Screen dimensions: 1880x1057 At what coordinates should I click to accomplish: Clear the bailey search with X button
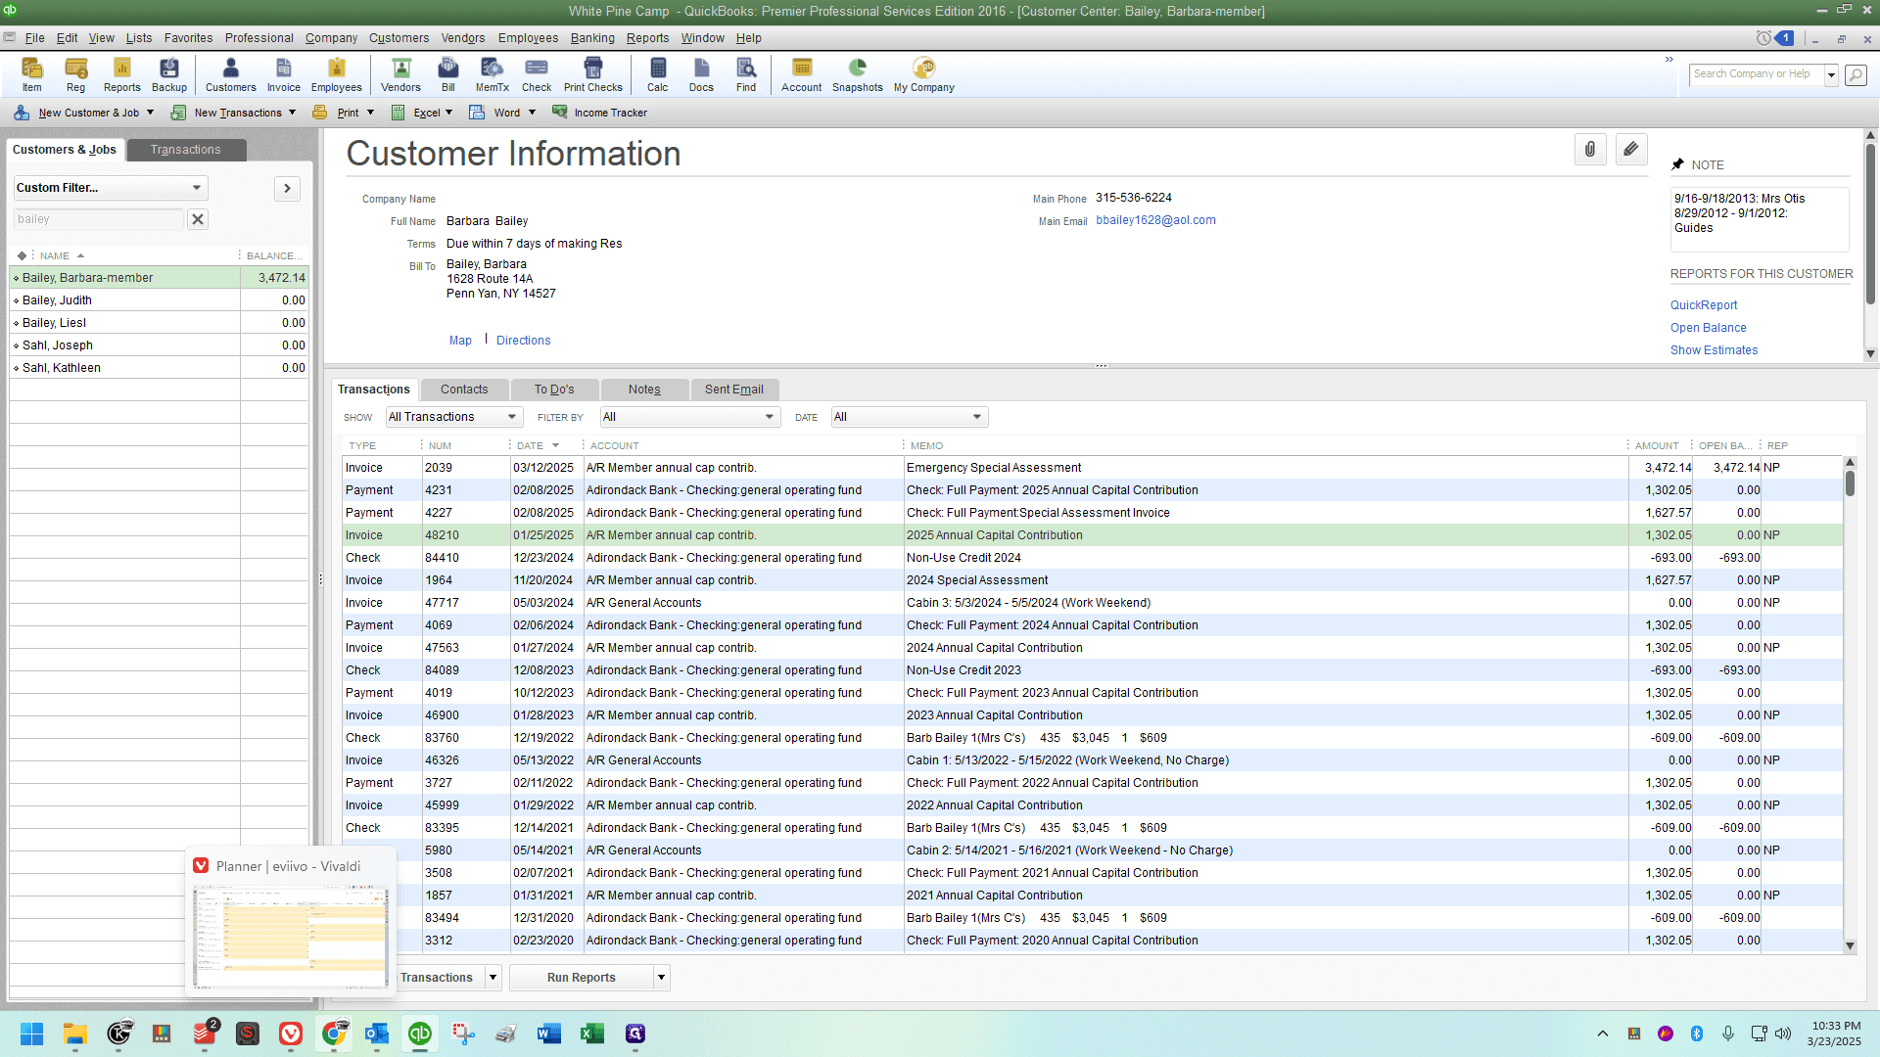point(198,219)
